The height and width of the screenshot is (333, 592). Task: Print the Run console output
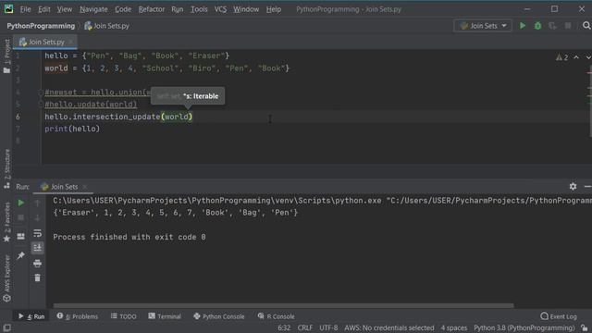[x=37, y=263]
